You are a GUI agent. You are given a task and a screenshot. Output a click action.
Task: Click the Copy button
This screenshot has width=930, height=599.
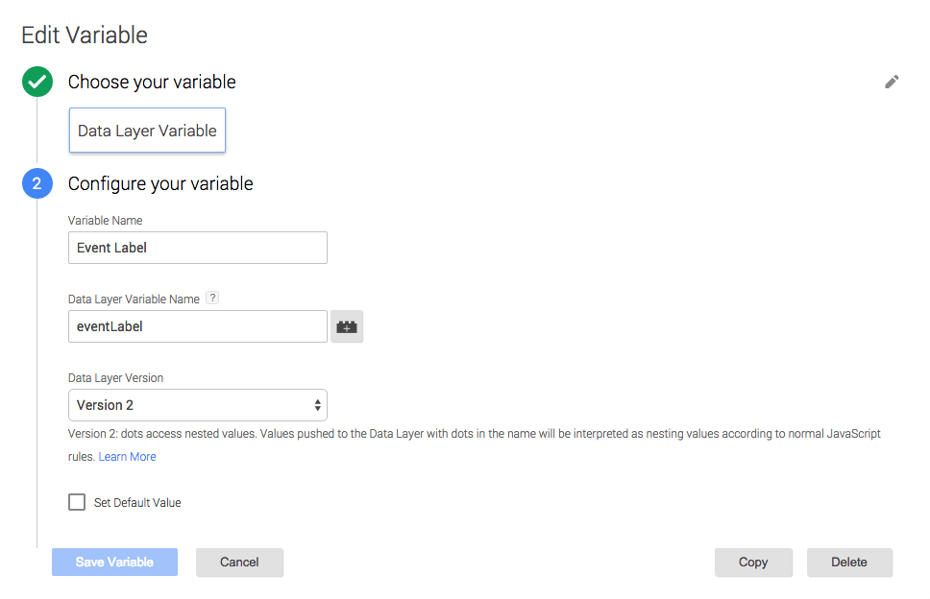pyautogui.click(x=753, y=563)
